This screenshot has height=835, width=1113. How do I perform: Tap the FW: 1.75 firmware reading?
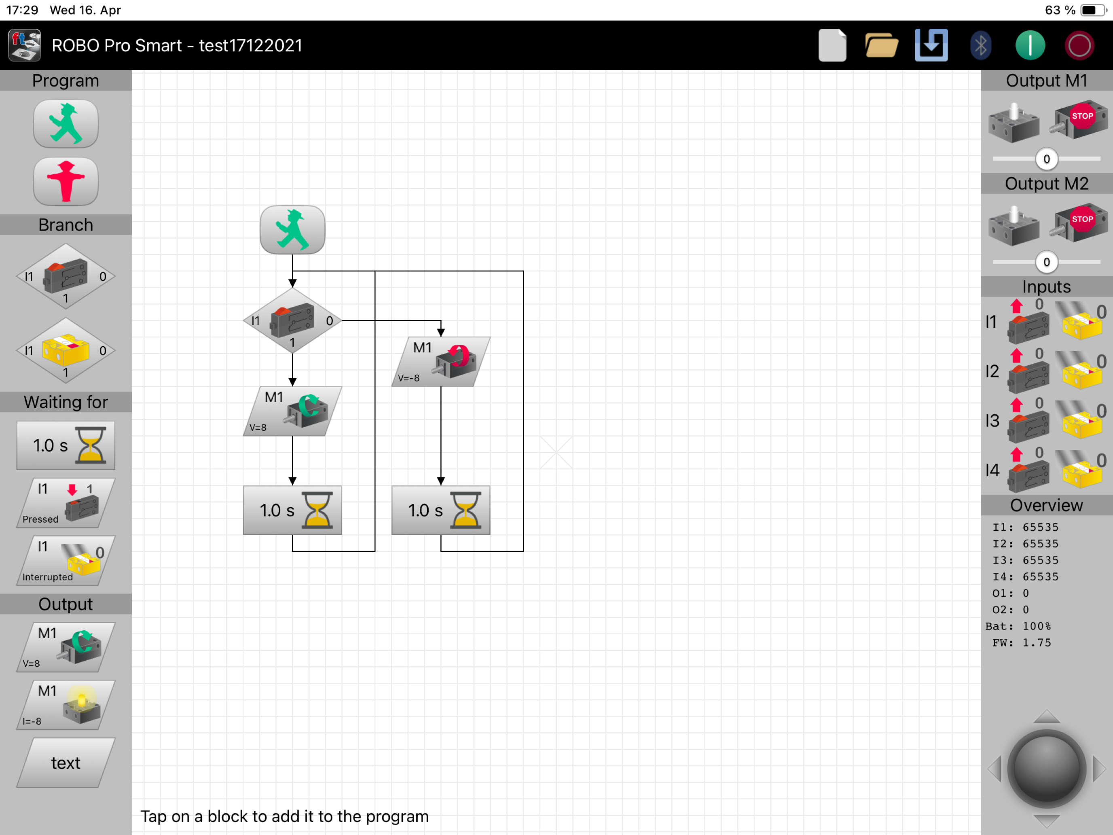pos(1022,643)
